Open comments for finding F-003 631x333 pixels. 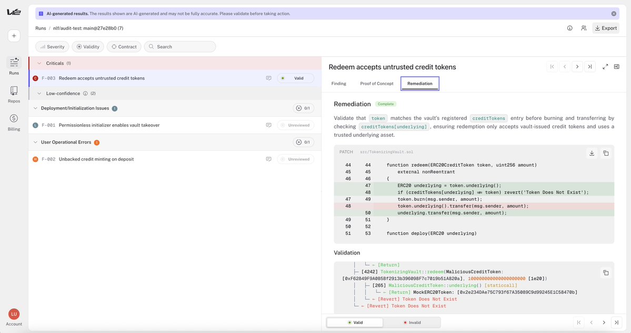pyautogui.click(x=268, y=78)
